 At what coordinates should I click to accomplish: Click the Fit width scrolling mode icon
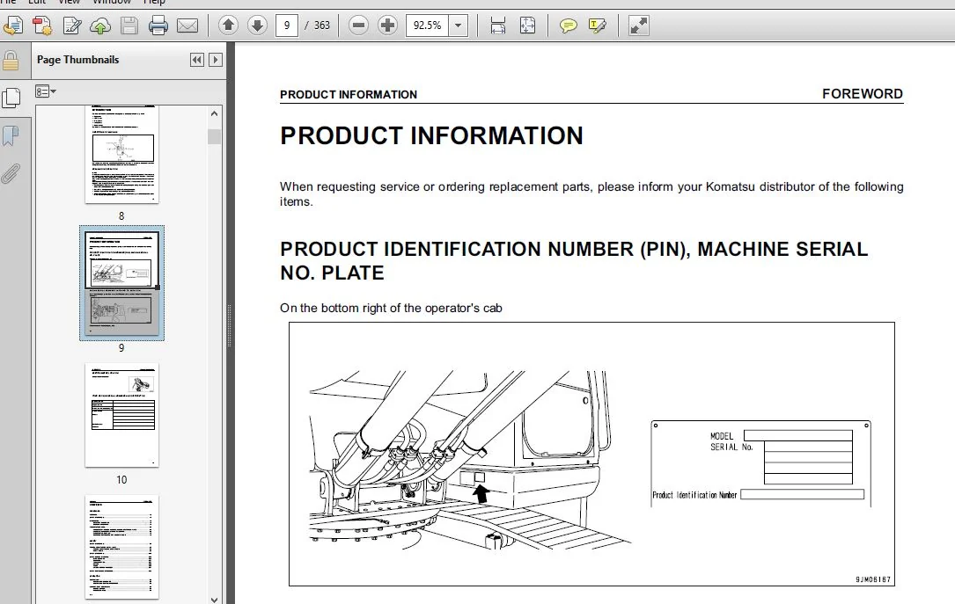pyautogui.click(x=498, y=25)
